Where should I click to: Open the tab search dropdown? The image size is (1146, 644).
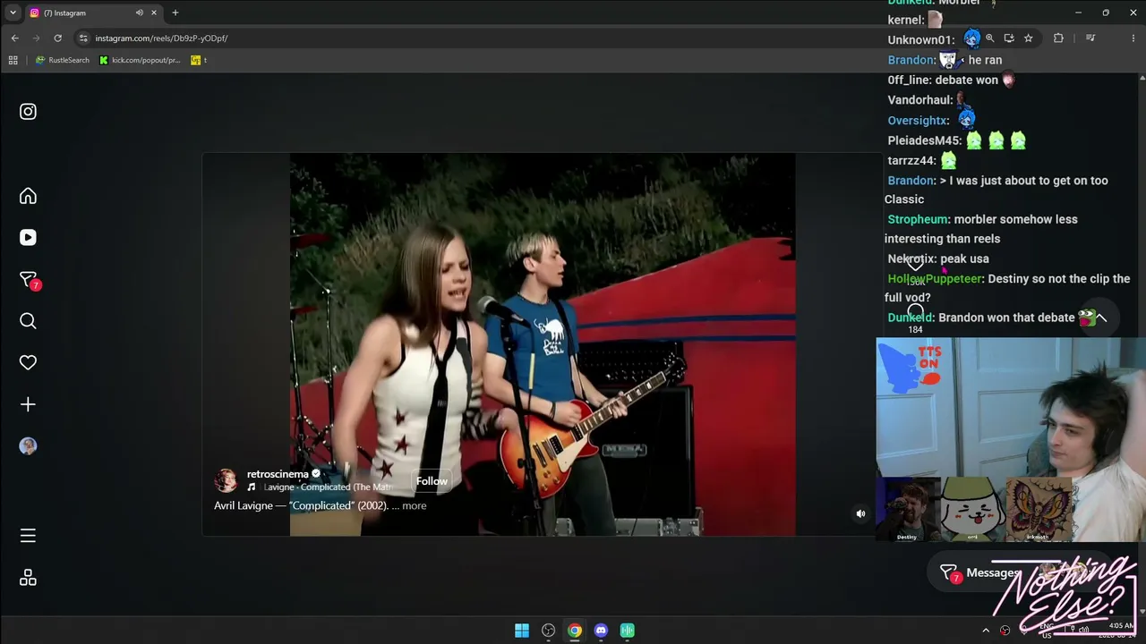(x=13, y=13)
